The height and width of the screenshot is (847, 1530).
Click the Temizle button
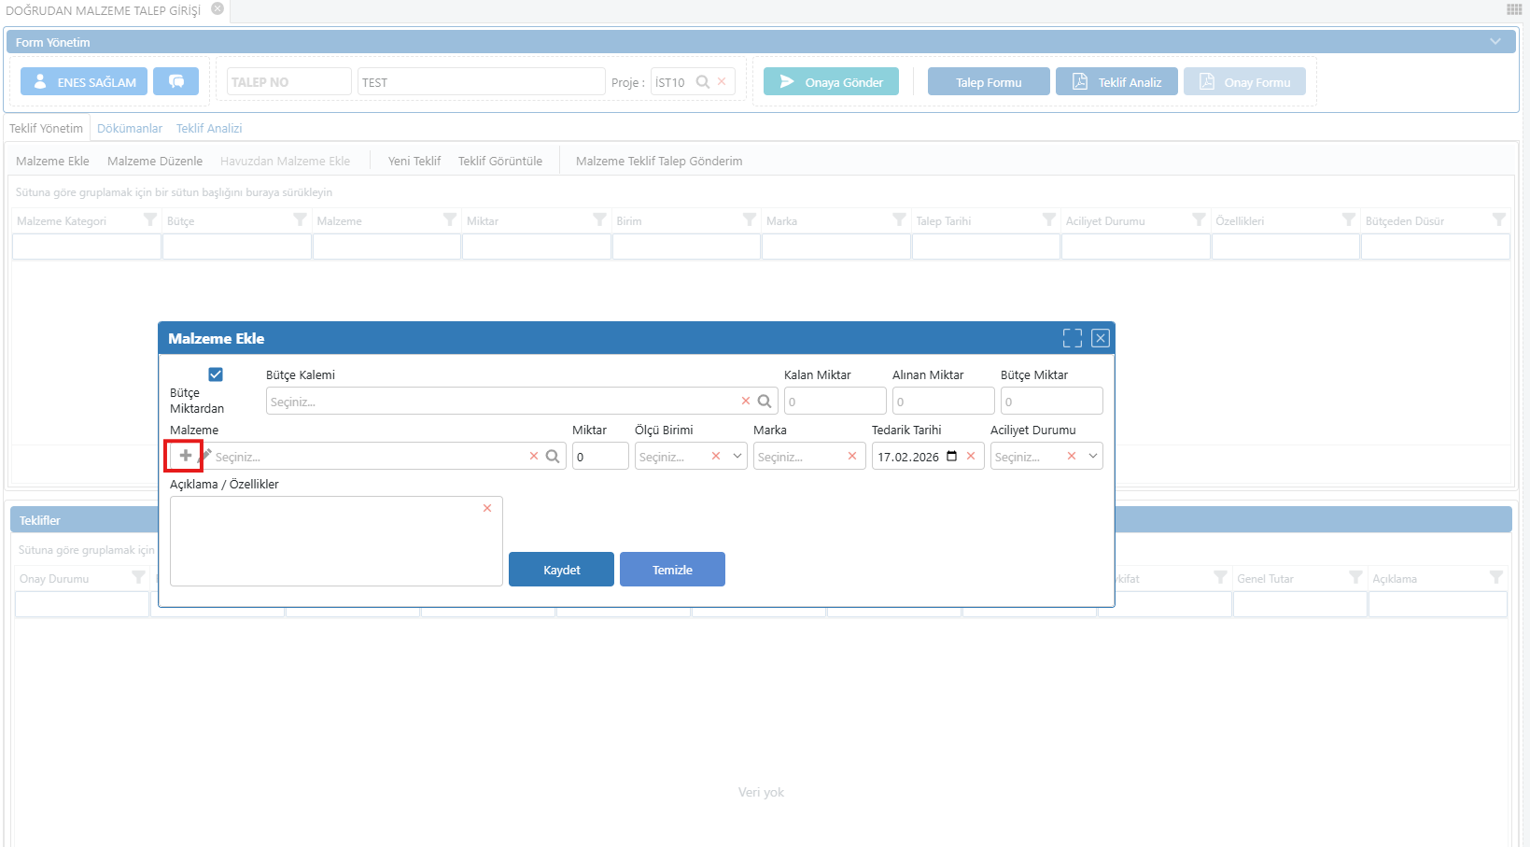tap(672, 570)
